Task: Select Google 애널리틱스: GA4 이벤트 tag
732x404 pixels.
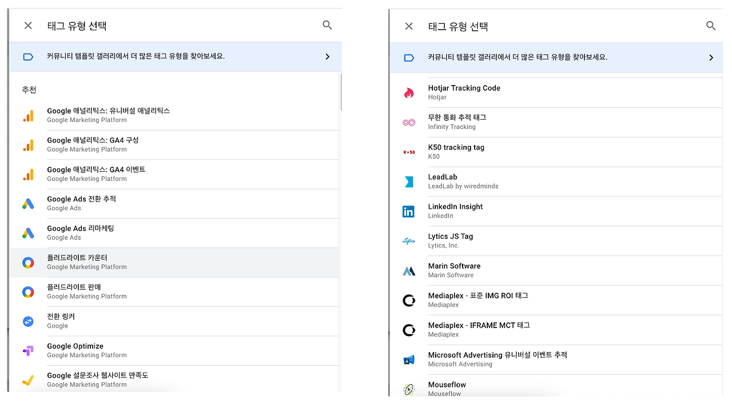Action: click(174, 174)
